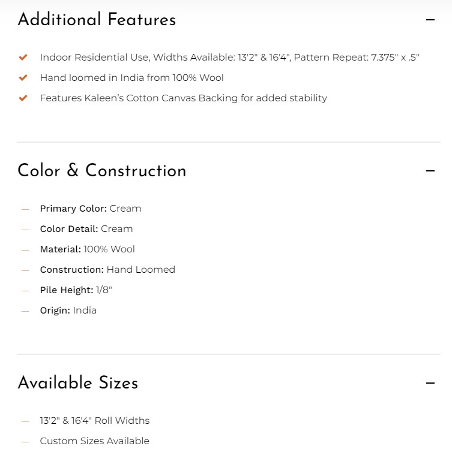The width and height of the screenshot is (452, 452).
Task: Click checkmark beside Indoor Residential Use
Action: point(23,57)
